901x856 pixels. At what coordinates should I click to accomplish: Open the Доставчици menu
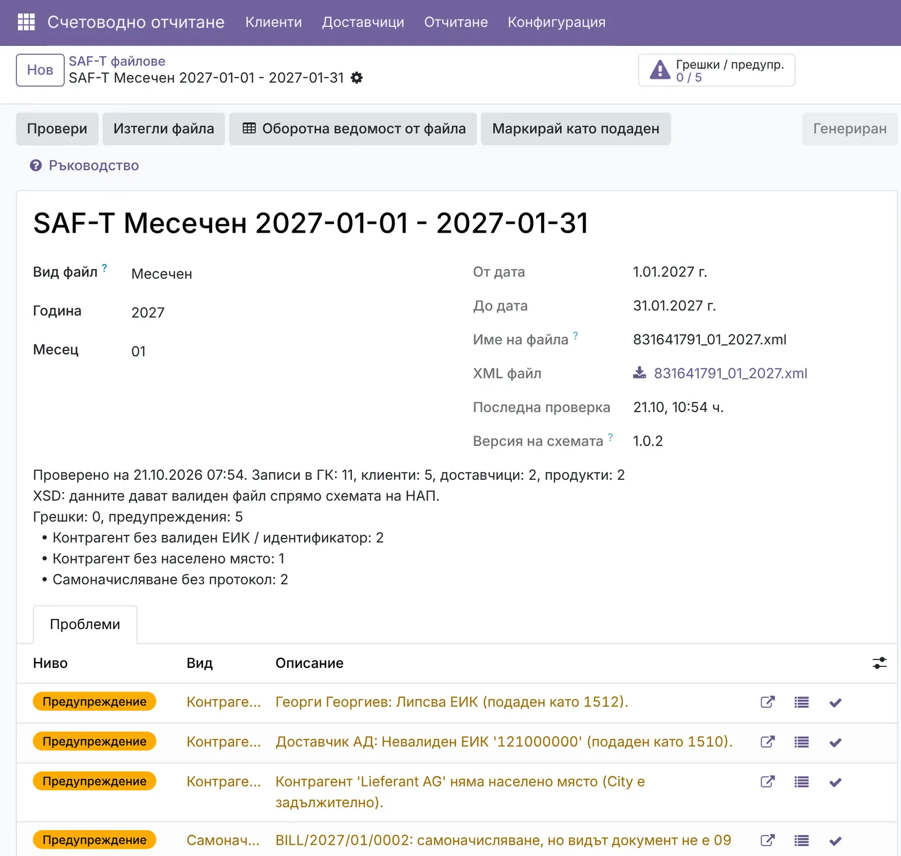coord(363,22)
